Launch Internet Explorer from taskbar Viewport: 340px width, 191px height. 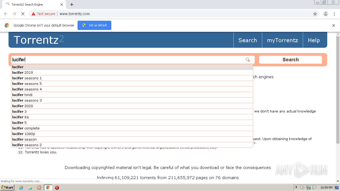[x=21, y=188]
